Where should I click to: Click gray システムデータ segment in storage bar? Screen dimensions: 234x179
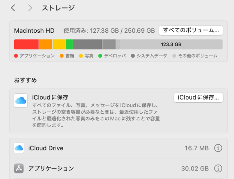tap(87, 44)
